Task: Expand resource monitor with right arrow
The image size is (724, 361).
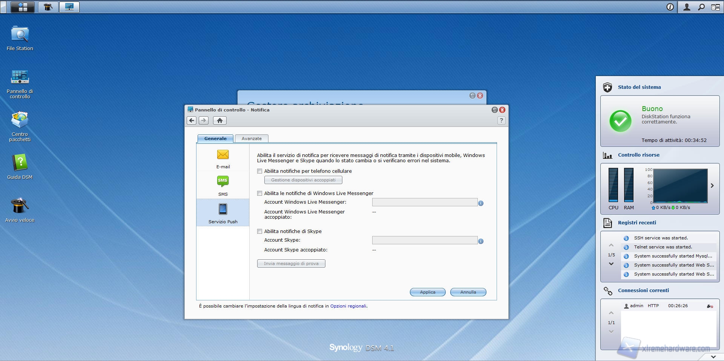Action: point(712,186)
